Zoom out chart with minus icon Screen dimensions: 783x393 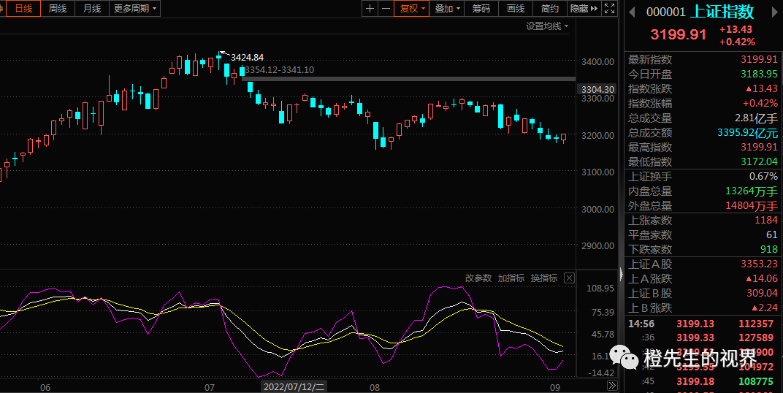coord(386,9)
